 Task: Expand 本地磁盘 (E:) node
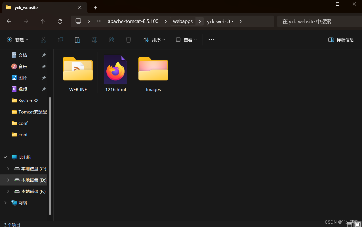point(8,191)
